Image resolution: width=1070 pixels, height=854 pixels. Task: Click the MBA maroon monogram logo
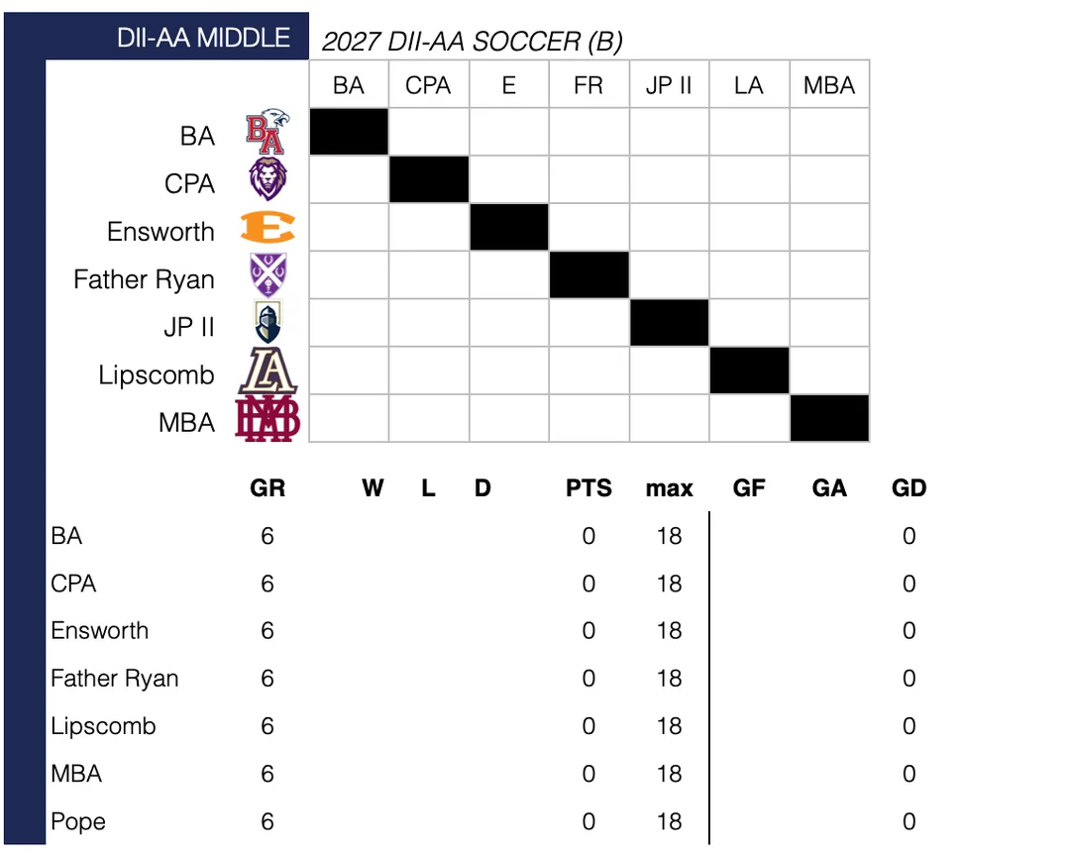[x=267, y=418]
